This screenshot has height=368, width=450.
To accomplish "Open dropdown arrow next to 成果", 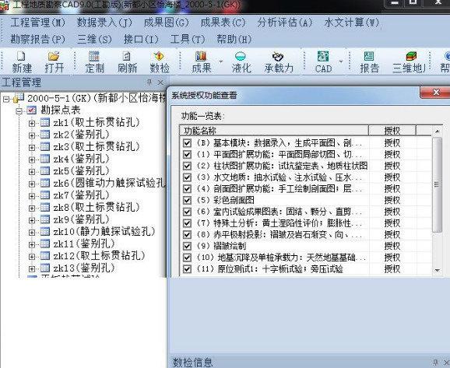I will [x=221, y=61].
